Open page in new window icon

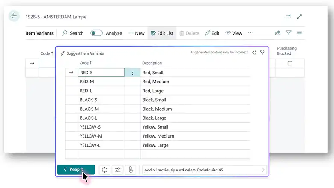[x=288, y=17]
